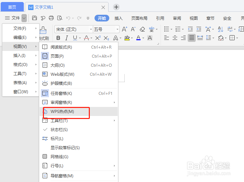Choose 阅读版式(R) view menu item

pos(78,47)
